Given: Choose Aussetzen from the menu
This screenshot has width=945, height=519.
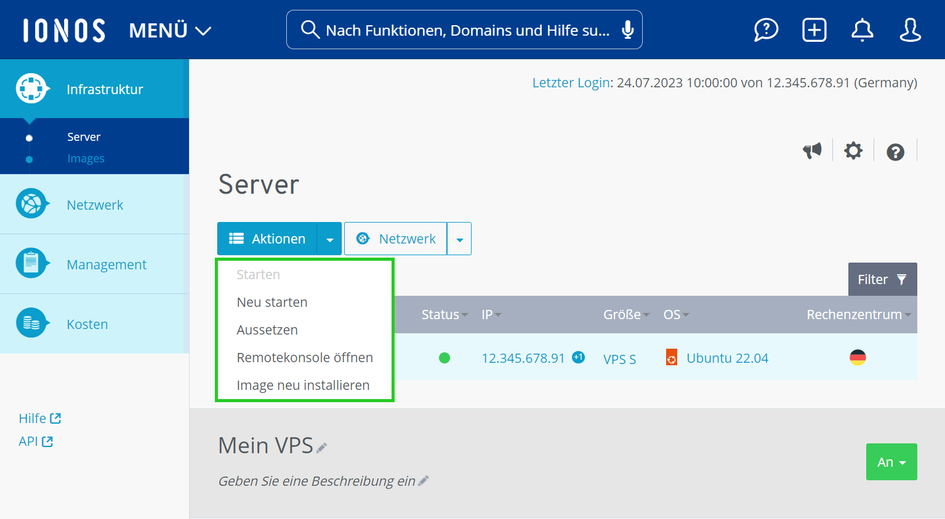Looking at the screenshot, I should 267,330.
